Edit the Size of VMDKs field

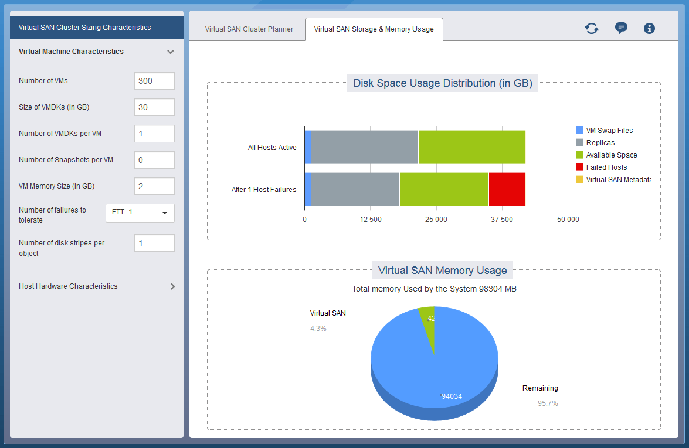[x=154, y=107]
